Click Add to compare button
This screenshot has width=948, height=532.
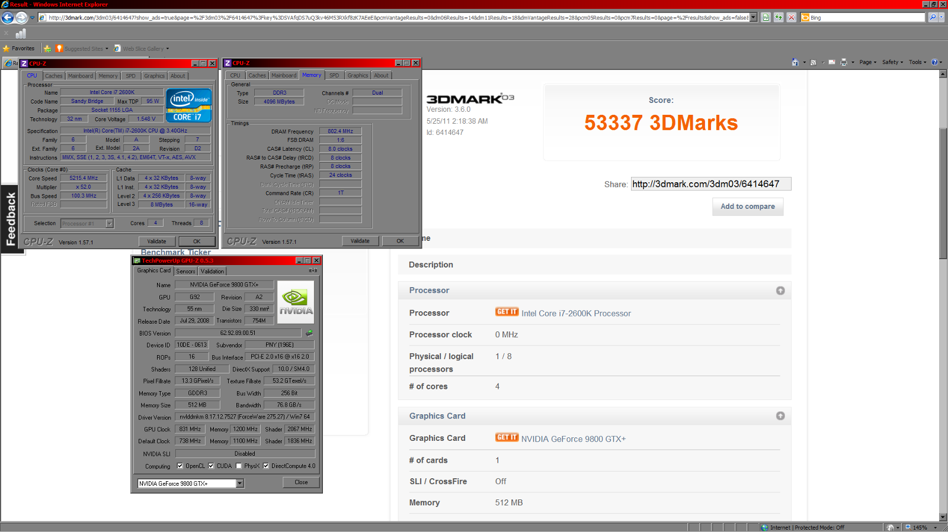click(748, 207)
